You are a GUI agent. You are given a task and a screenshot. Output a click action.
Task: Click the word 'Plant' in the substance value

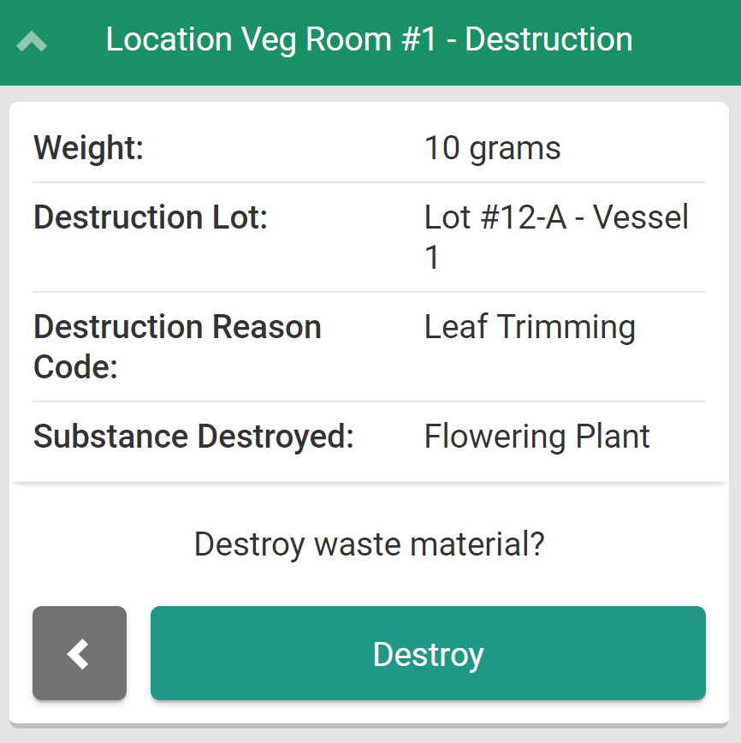click(x=613, y=437)
